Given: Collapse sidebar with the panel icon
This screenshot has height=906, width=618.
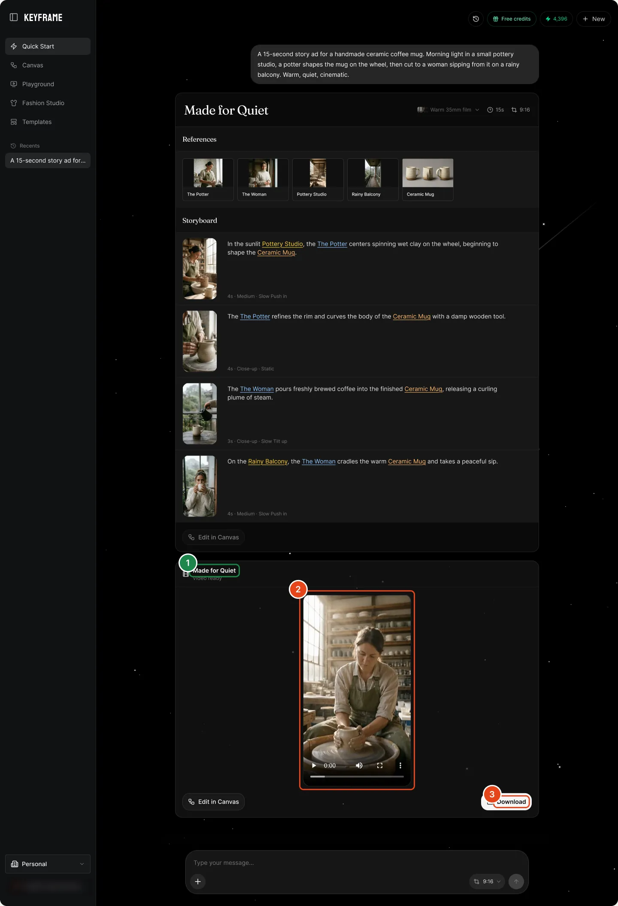Looking at the screenshot, I should click(x=14, y=18).
